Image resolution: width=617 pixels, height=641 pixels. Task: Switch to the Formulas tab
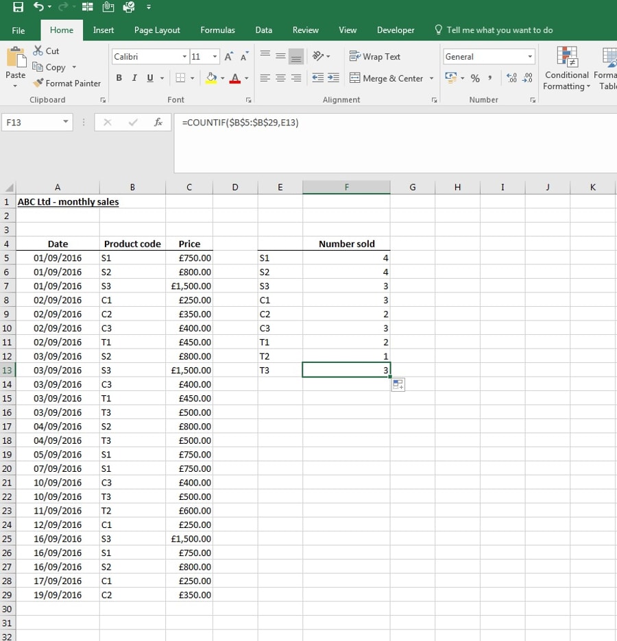coord(218,30)
